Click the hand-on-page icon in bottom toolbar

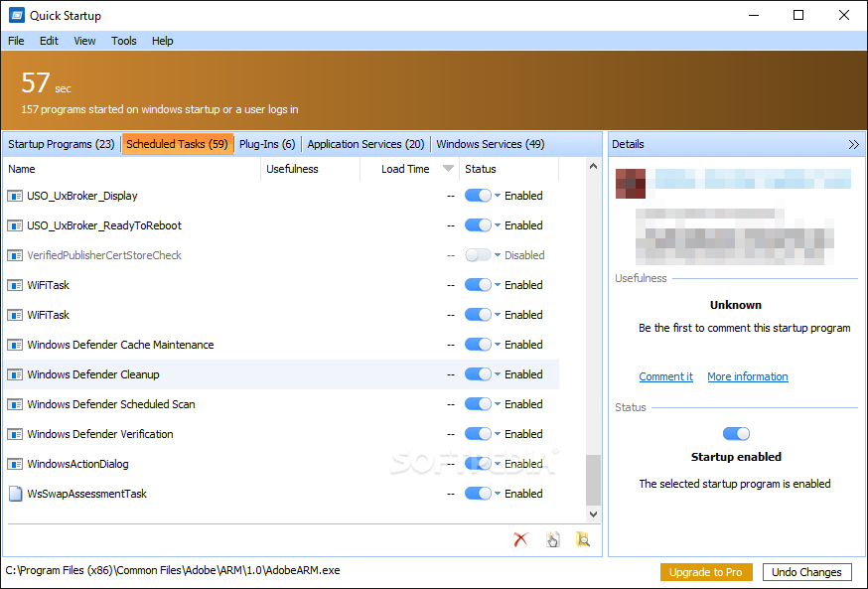pos(552,539)
